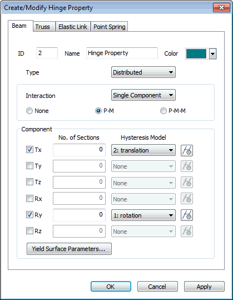Expand the Single Component interaction dropdown
Screen dimensions: 233x300
point(143,95)
